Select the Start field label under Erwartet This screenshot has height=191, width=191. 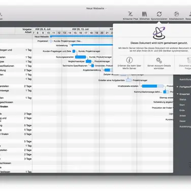(x=182, y=105)
